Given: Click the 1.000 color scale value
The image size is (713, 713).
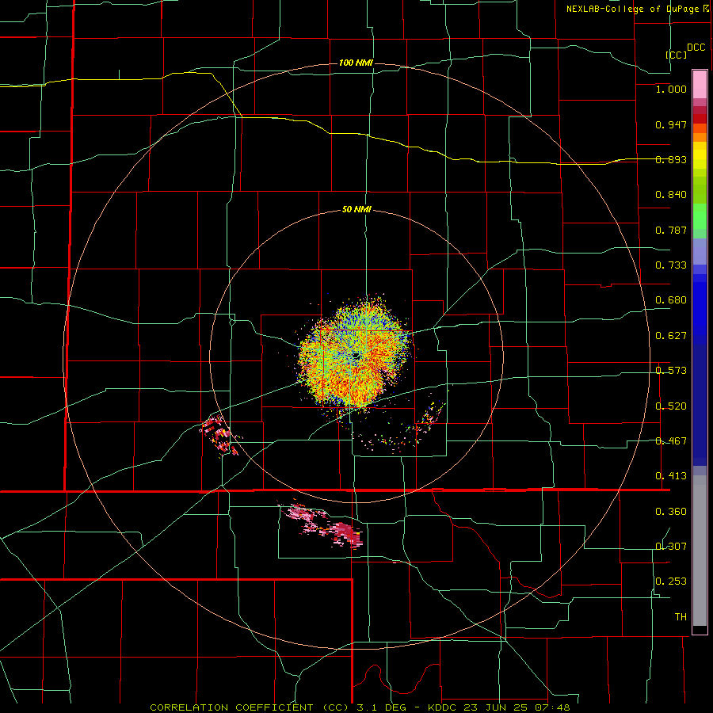Looking at the screenshot, I should (x=671, y=89).
